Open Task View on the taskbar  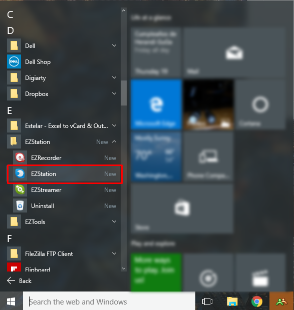tap(207, 301)
